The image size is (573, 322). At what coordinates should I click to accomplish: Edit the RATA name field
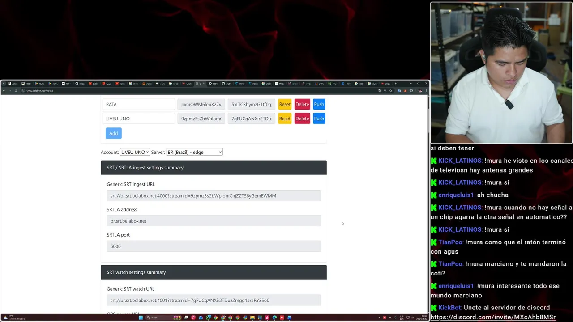(x=138, y=104)
